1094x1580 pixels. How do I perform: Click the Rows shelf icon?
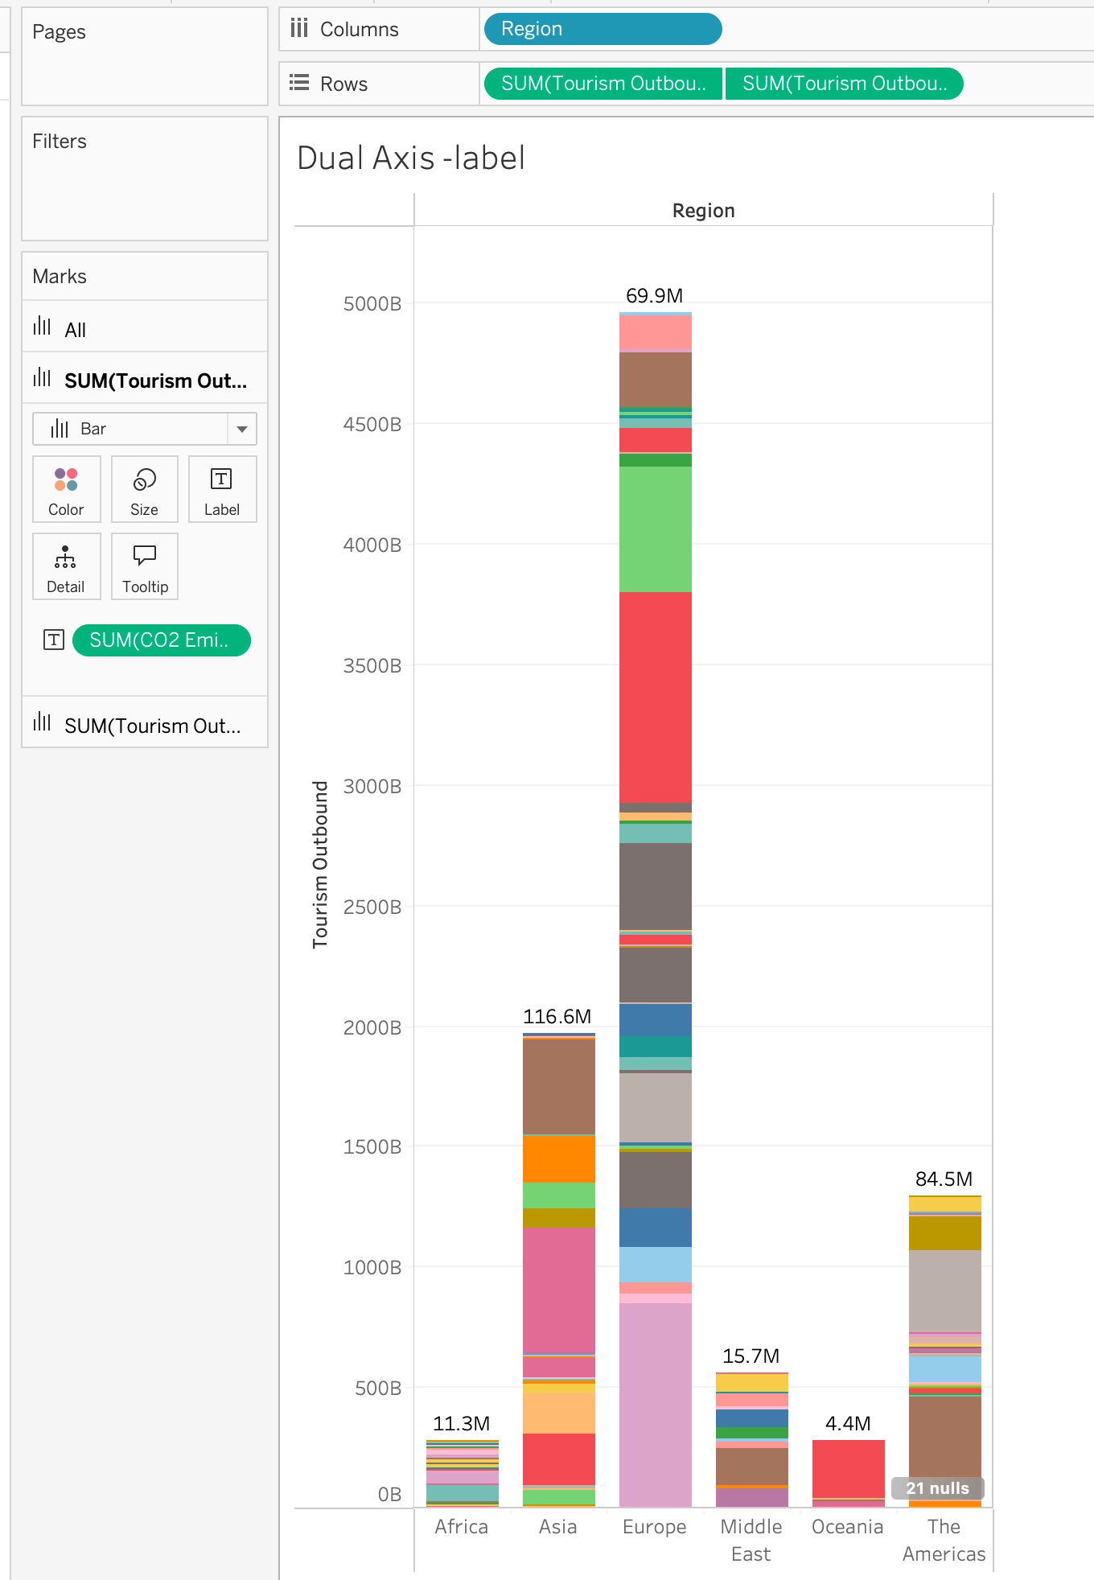299,83
